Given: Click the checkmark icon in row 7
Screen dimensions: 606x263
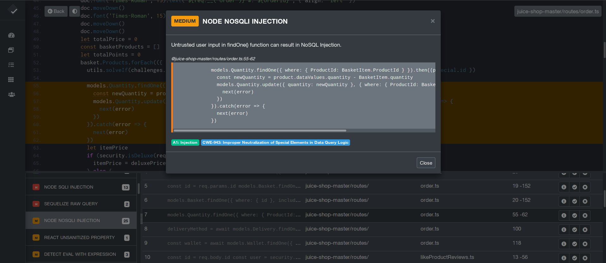Looking at the screenshot, I should [x=574, y=215].
